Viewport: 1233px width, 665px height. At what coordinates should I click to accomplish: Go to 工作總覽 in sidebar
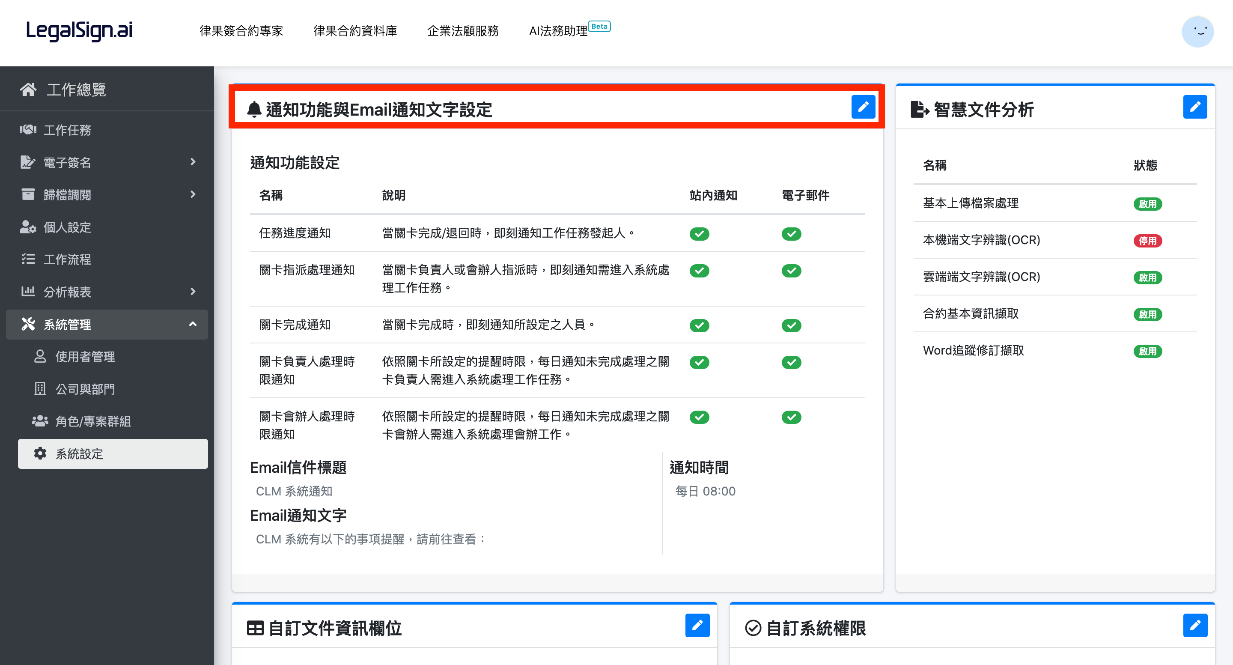107,89
